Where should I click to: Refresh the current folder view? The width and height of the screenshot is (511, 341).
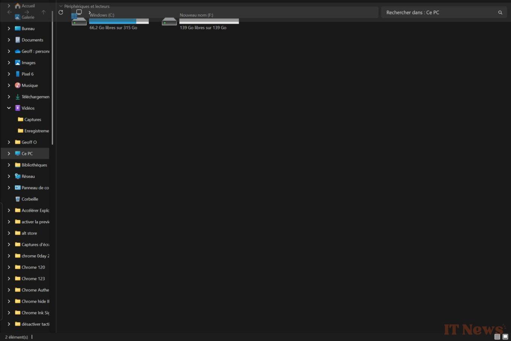(60, 12)
